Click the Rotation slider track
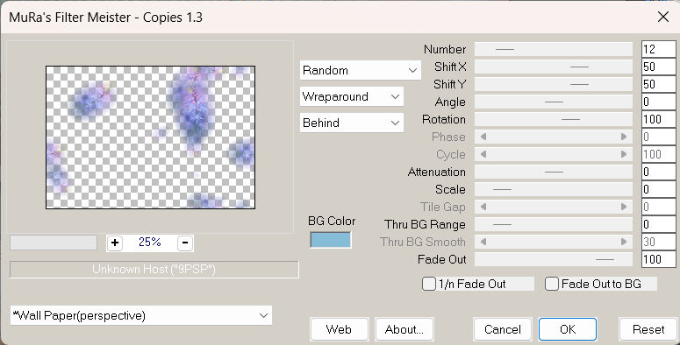Image resolution: width=680 pixels, height=345 pixels. (x=554, y=119)
